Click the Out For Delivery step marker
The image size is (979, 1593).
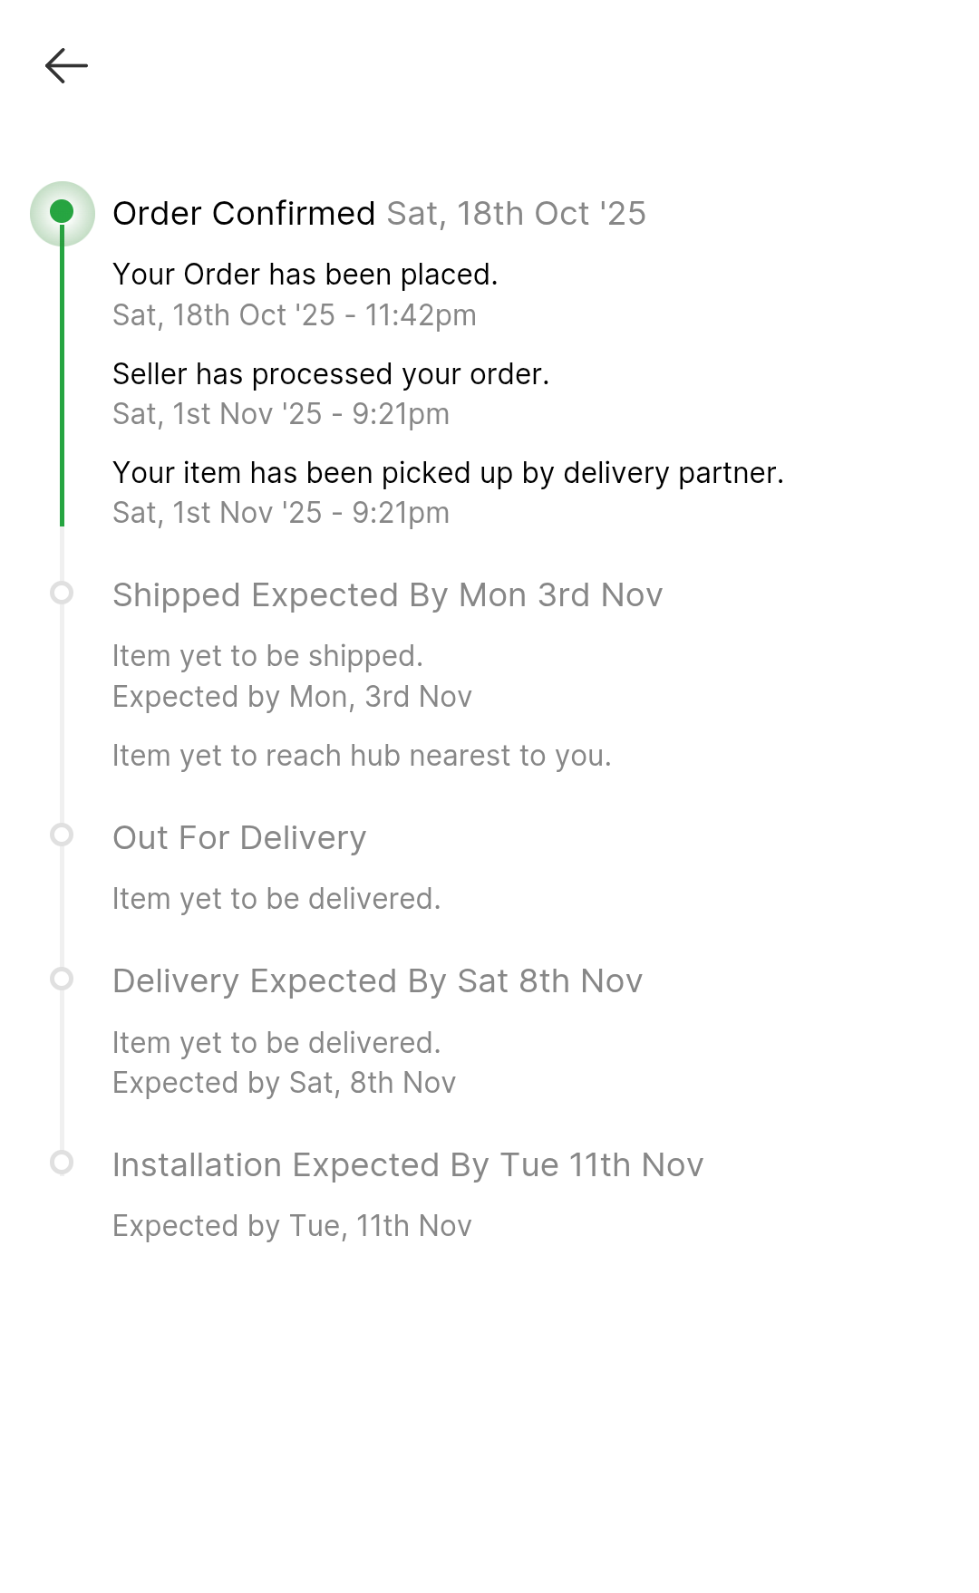pyautogui.click(x=62, y=835)
